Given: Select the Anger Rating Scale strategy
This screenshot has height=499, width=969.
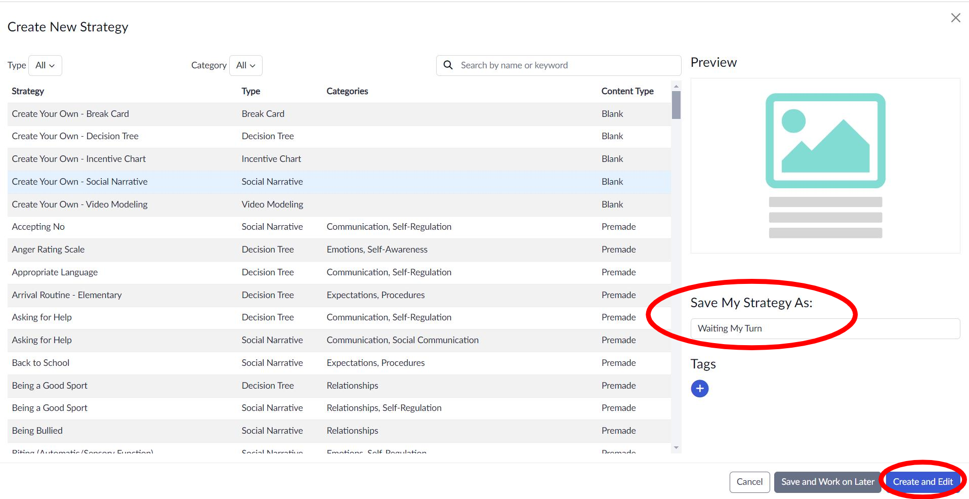Looking at the screenshot, I should [48, 249].
